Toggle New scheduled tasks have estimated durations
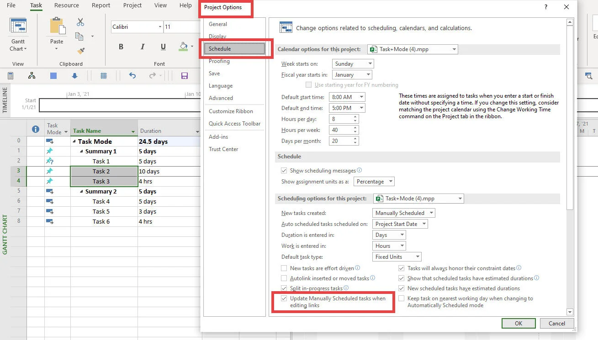The height and width of the screenshot is (340, 598). 402,288
